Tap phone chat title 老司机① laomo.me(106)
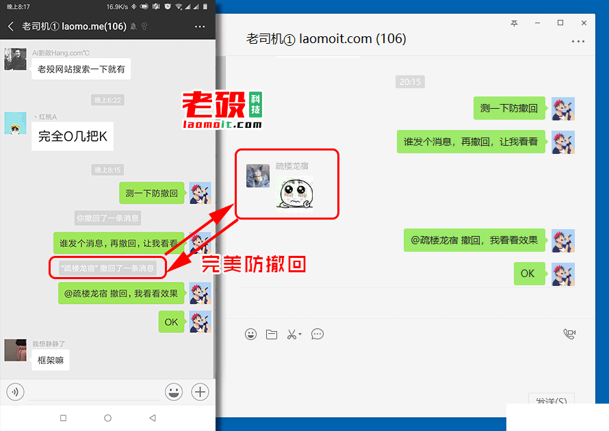Viewport: 609px width, 431px height. click(x=74, y=27)
